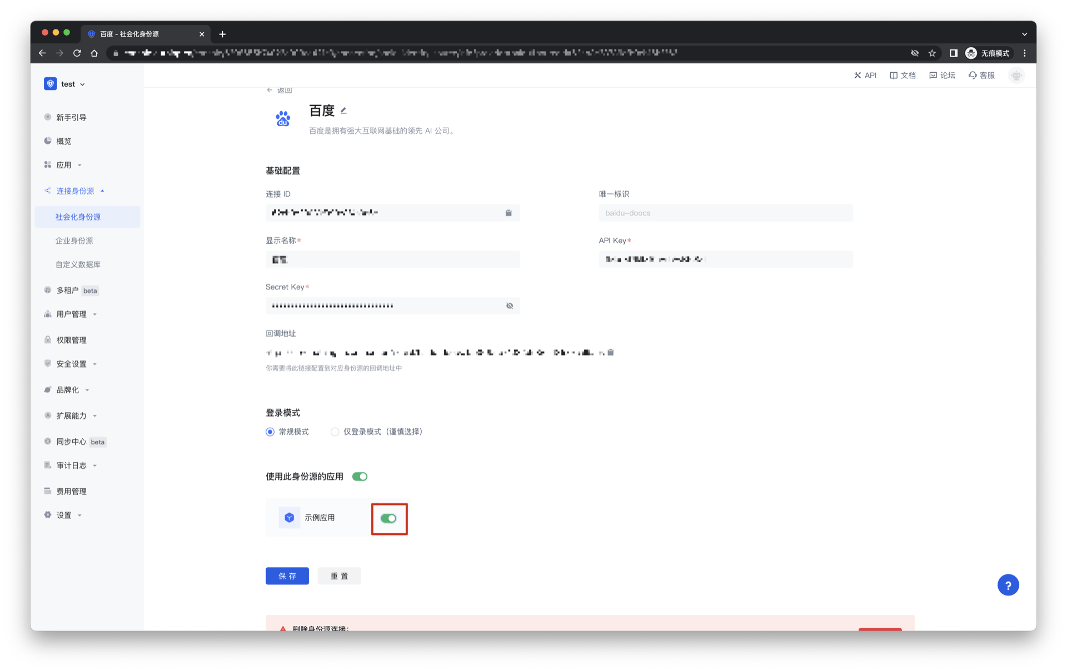Select 仅登录模式 radio option

point(335,432)
